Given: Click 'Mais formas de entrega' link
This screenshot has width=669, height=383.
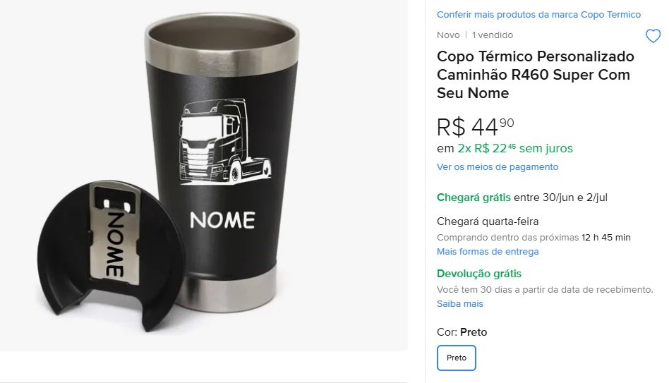Looking at the screenshot, I should [x=487, y=252].
